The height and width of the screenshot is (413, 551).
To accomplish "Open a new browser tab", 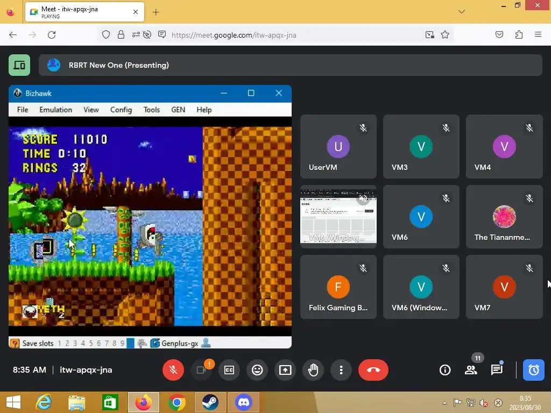I will pyautogui.click(x=156, y=12).
